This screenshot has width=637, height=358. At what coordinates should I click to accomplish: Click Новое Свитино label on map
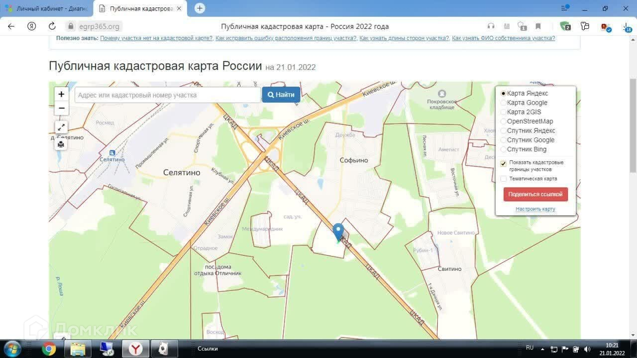[x=456, y=233]
